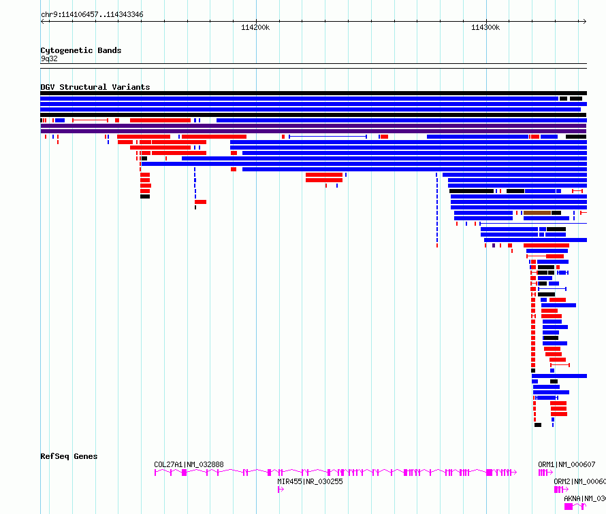This screenshot has height=514, width=606.
Task: Open the ORM1|NM_000607 gene label
Action: pos(567,464)
